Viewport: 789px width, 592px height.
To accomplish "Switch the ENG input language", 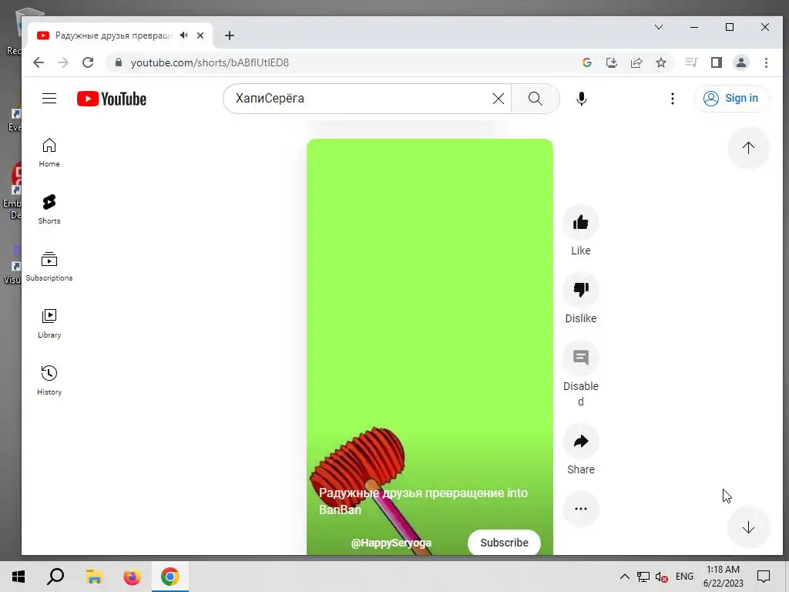I will [x=684, y=577].
